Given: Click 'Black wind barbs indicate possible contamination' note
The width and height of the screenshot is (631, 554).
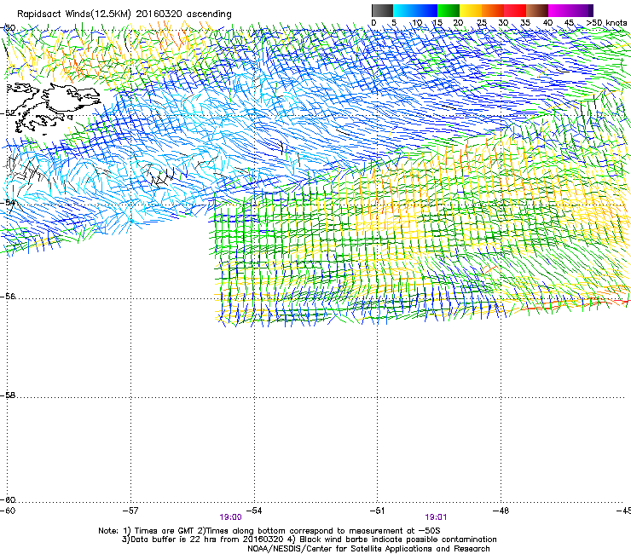Looking at the screenshot, I should point(398,540).
